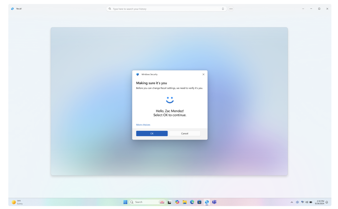Click the Windows Security shield icon
This screenshot has width=338, height=209.
[138, 74]
